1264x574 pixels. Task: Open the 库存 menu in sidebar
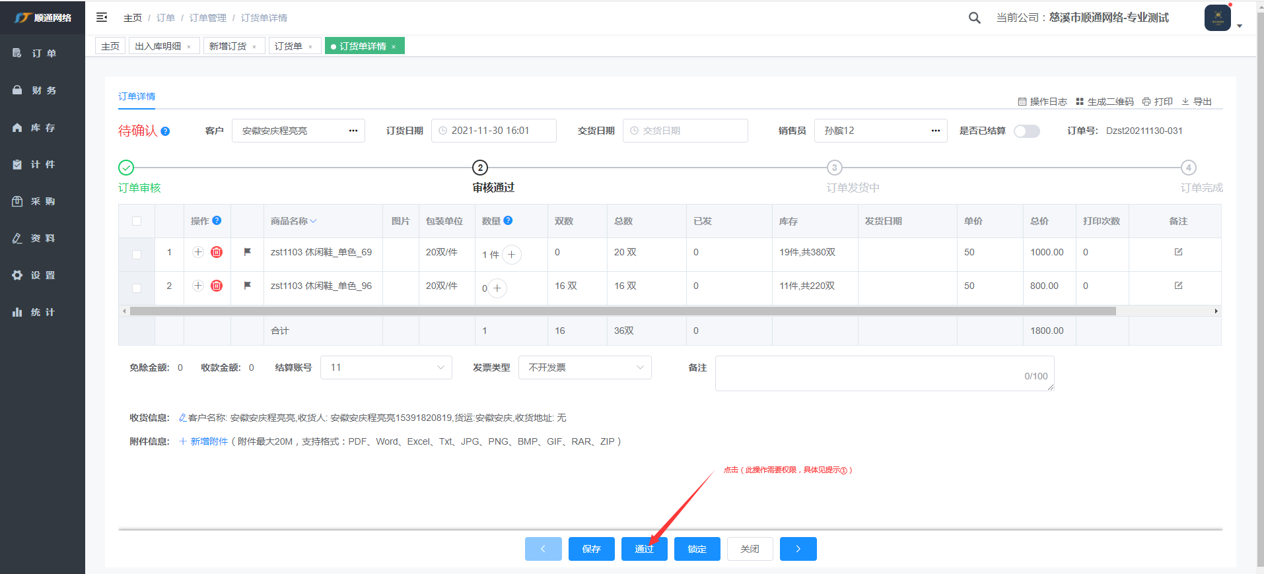pyautogui.click(x=42, y=127)
